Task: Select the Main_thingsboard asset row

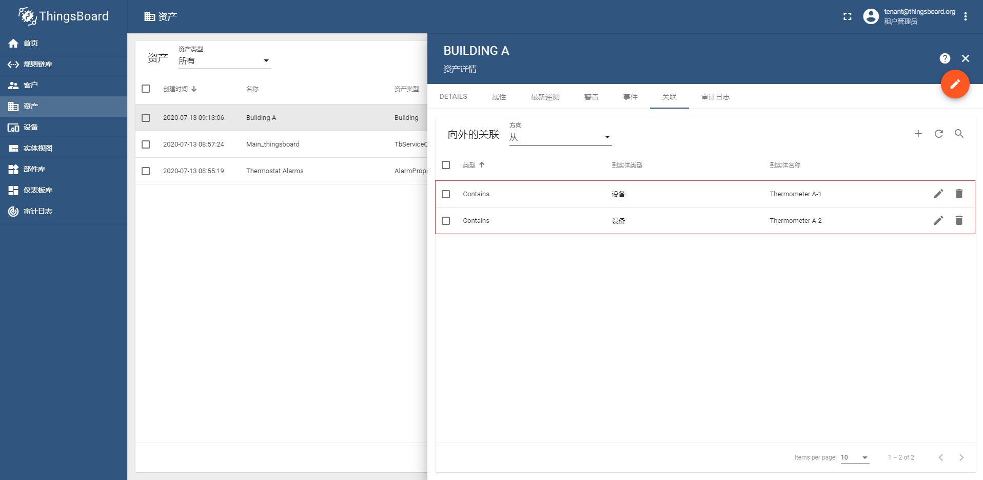Action: 272,144
